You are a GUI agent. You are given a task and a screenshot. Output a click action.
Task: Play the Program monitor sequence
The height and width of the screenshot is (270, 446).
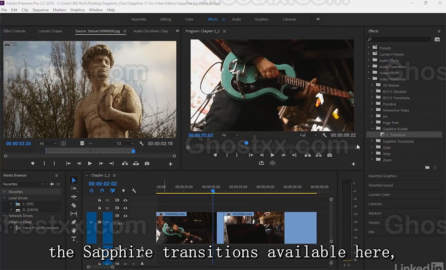[273, 155]
